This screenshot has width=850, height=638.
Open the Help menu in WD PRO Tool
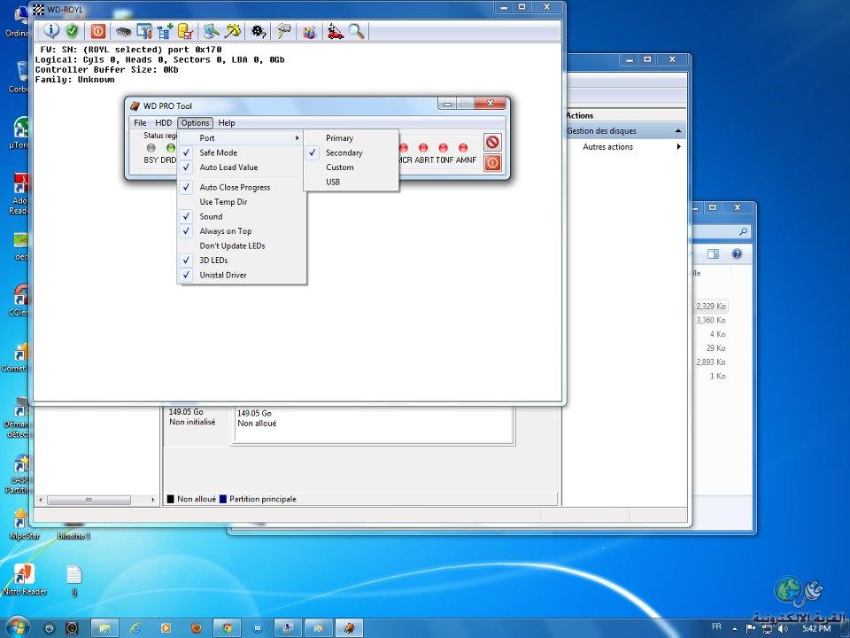click(227, 123)
